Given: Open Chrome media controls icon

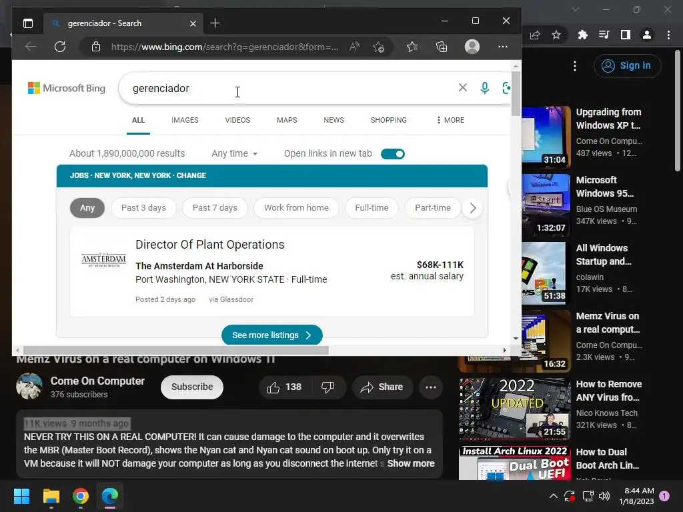Looking at the screenshot, I should coord(604,35).
